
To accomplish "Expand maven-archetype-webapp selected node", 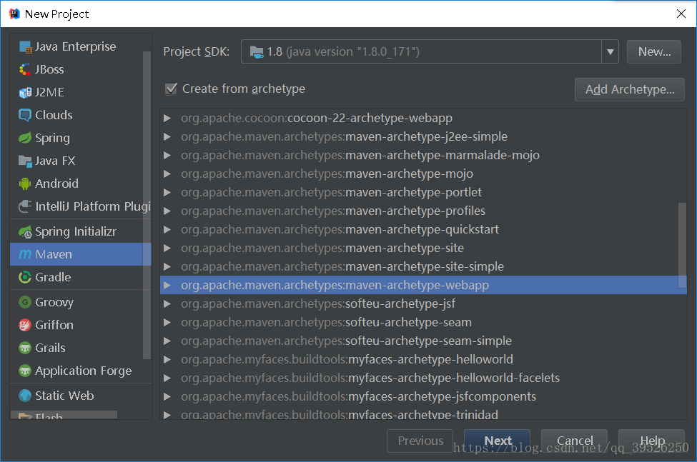I will 167,286.
